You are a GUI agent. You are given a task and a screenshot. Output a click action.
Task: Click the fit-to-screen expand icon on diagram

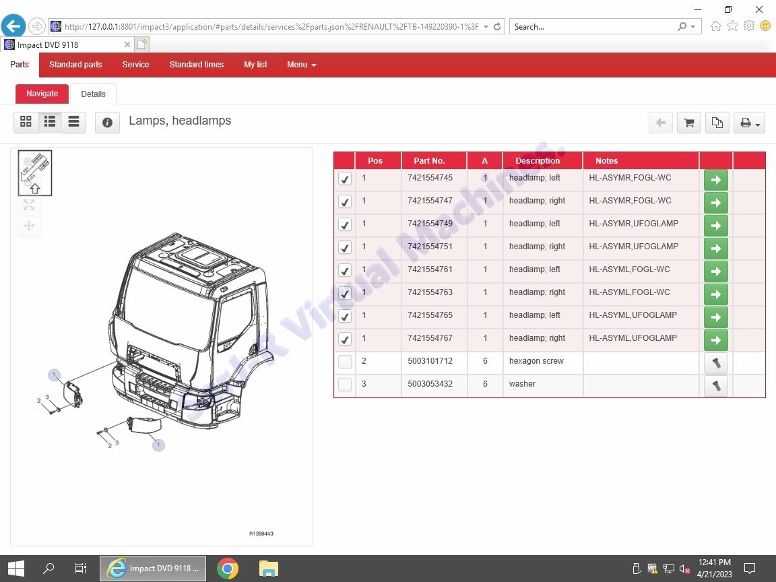click(x=29, y=205)
